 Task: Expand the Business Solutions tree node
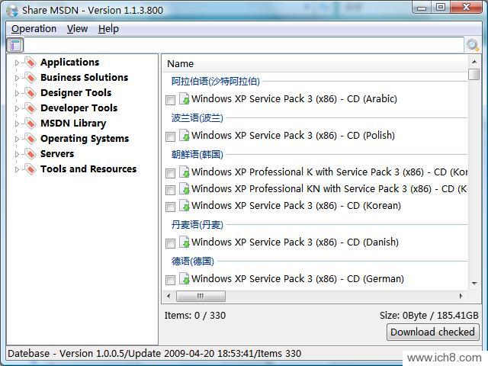[x=17, y=78]
